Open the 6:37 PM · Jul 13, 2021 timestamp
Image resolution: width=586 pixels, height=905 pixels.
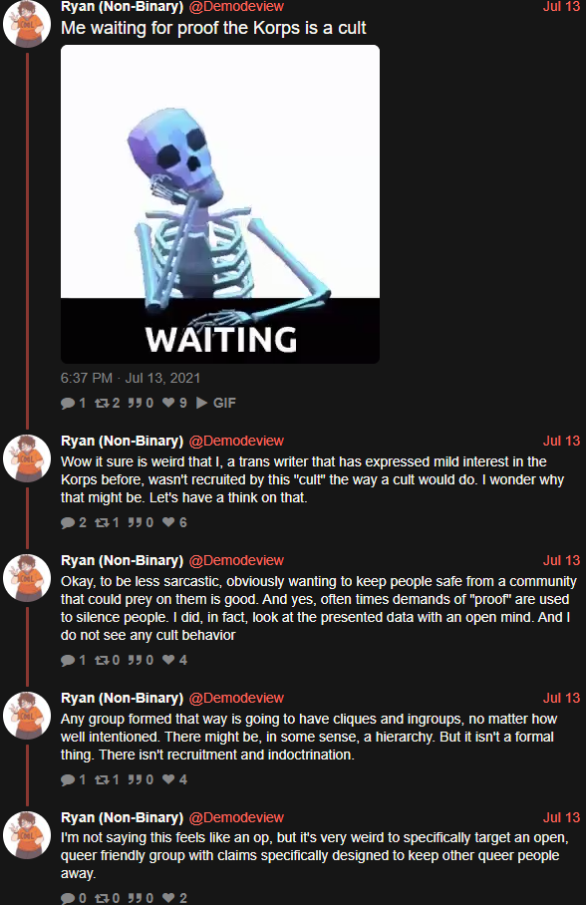click(131, 378)
